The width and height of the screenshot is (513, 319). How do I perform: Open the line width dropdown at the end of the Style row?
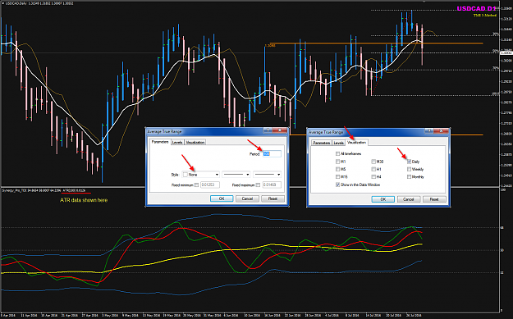click(x=267, y=175)
